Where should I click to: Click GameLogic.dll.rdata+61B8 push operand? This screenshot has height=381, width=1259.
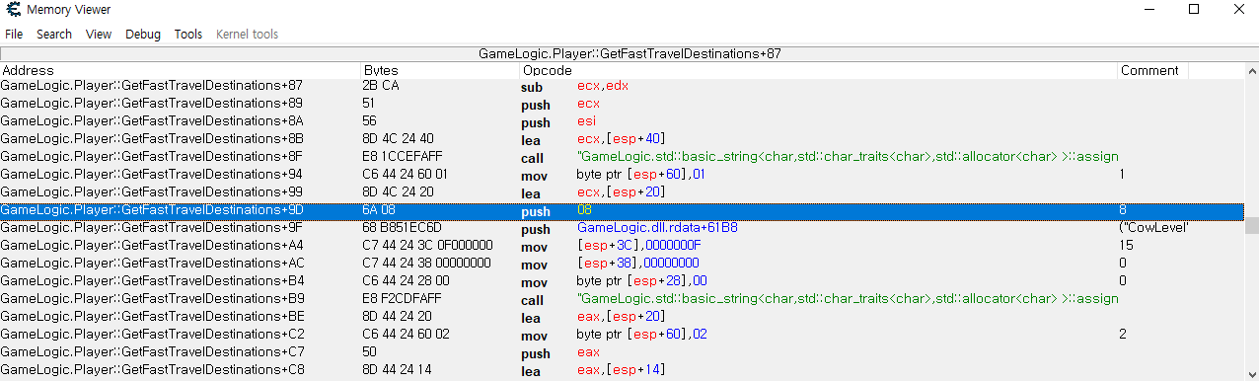click(x=657, y=228)
